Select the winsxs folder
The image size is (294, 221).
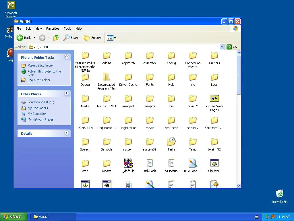(107, 166)
